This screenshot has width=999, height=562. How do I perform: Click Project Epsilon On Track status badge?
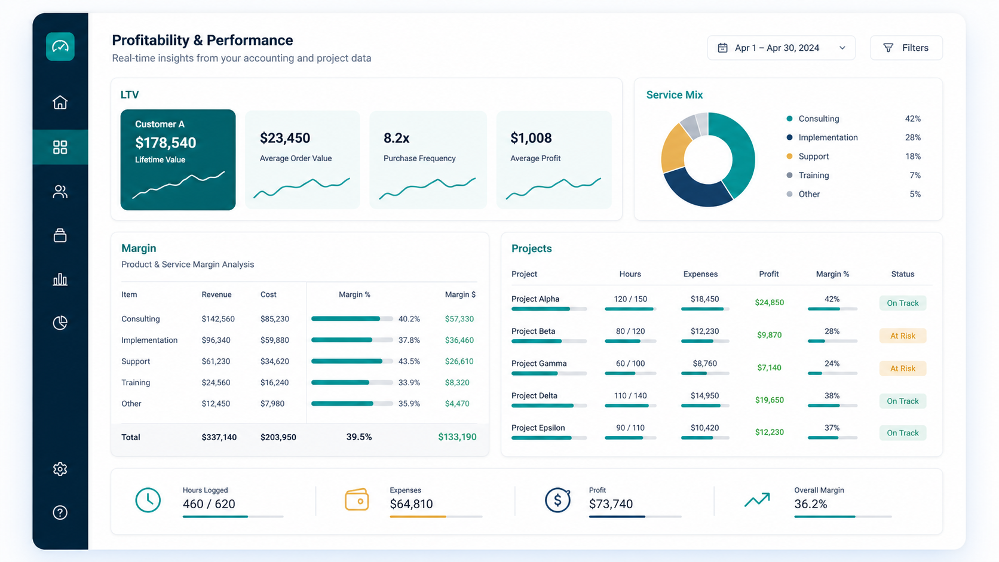[x=902, y=432]
